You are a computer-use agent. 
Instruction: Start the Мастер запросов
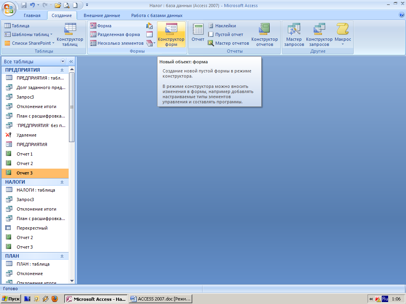(x=294, y=35)
